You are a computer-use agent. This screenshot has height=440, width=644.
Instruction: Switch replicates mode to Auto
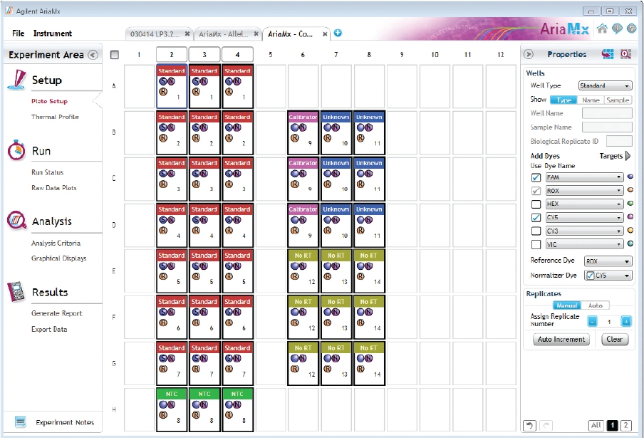(595, 305)
